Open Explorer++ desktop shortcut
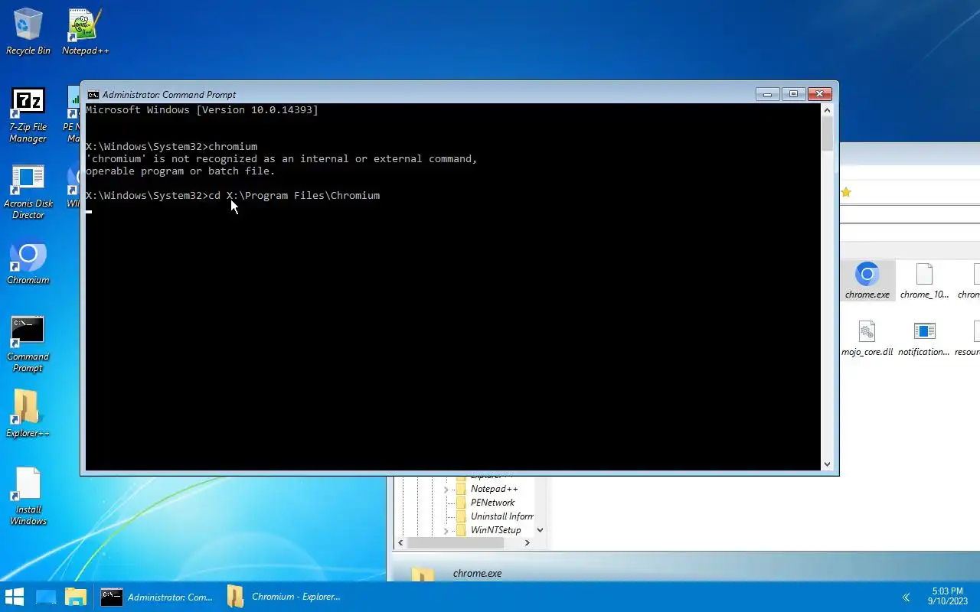The height and width of the screenshot is (612, 980). point(28,413)
